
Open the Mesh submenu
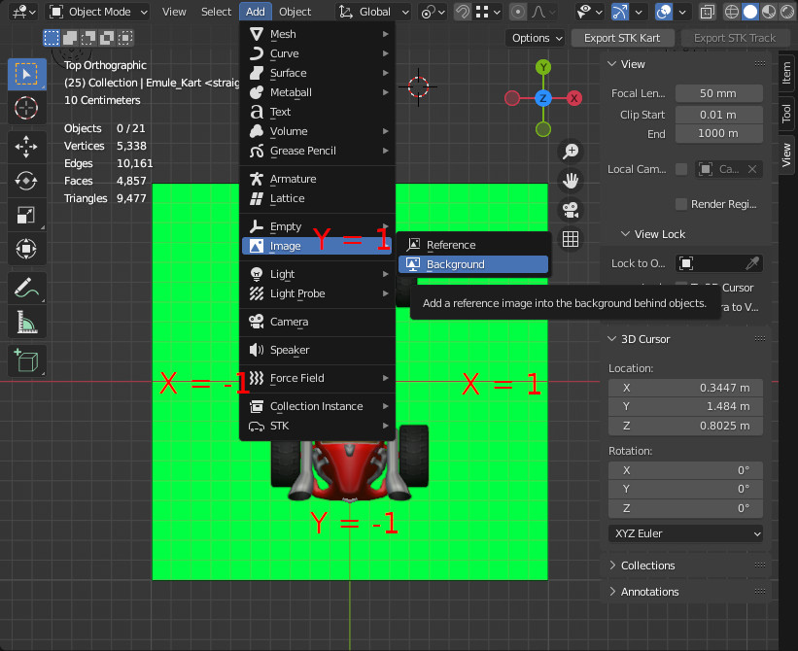(x=317, y=34)
